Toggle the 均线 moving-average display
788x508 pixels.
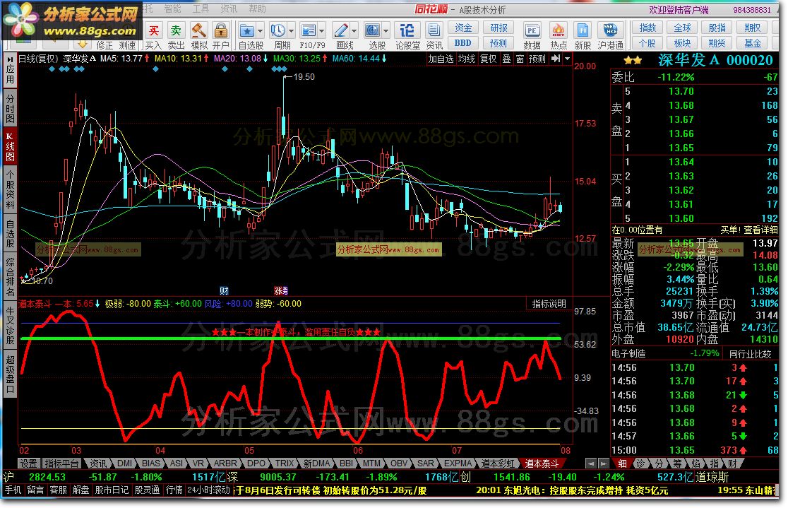pyautogui.click(x=466, y=59)
